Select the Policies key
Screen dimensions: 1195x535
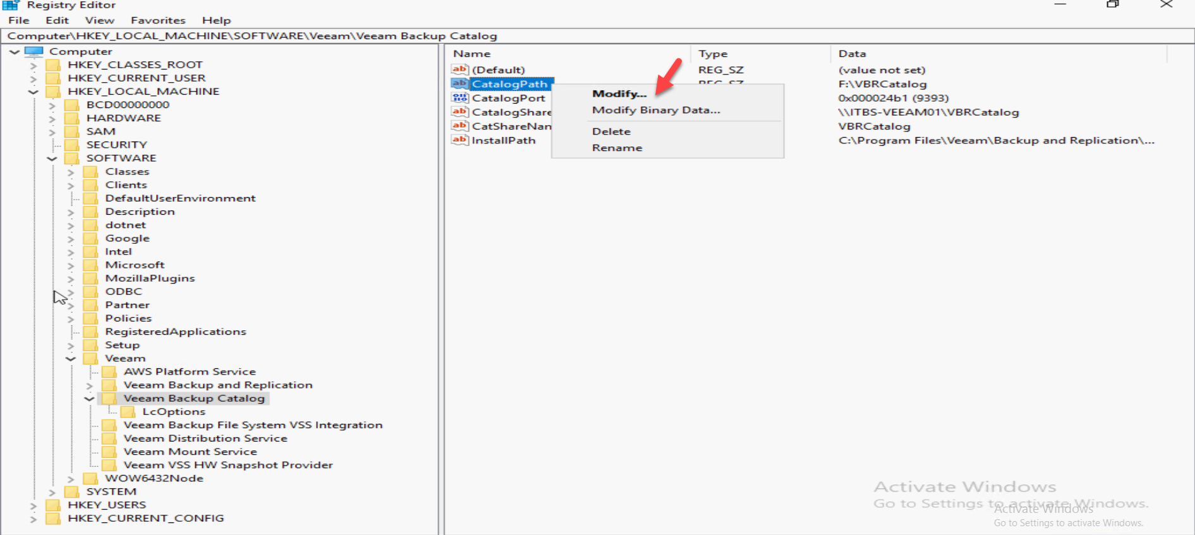click(x=128, y=318)
